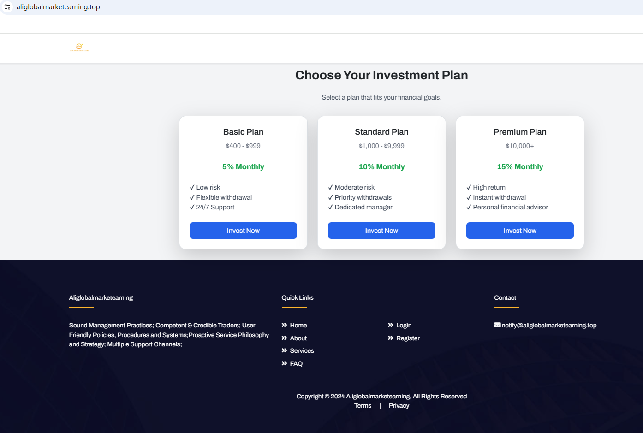
Task: Open the Services footer link
Action: pyautogui.click(x=302, y=350)
